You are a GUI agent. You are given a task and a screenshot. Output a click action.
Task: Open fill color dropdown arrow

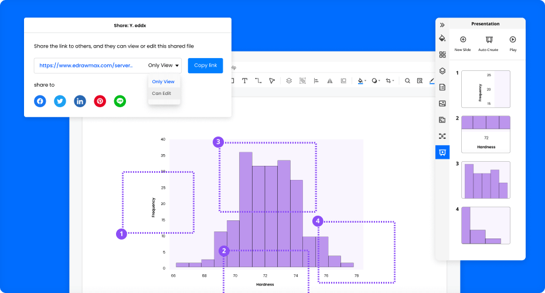pos(365,81)
